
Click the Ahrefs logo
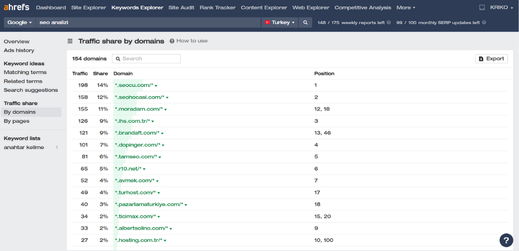coord(17,7)
